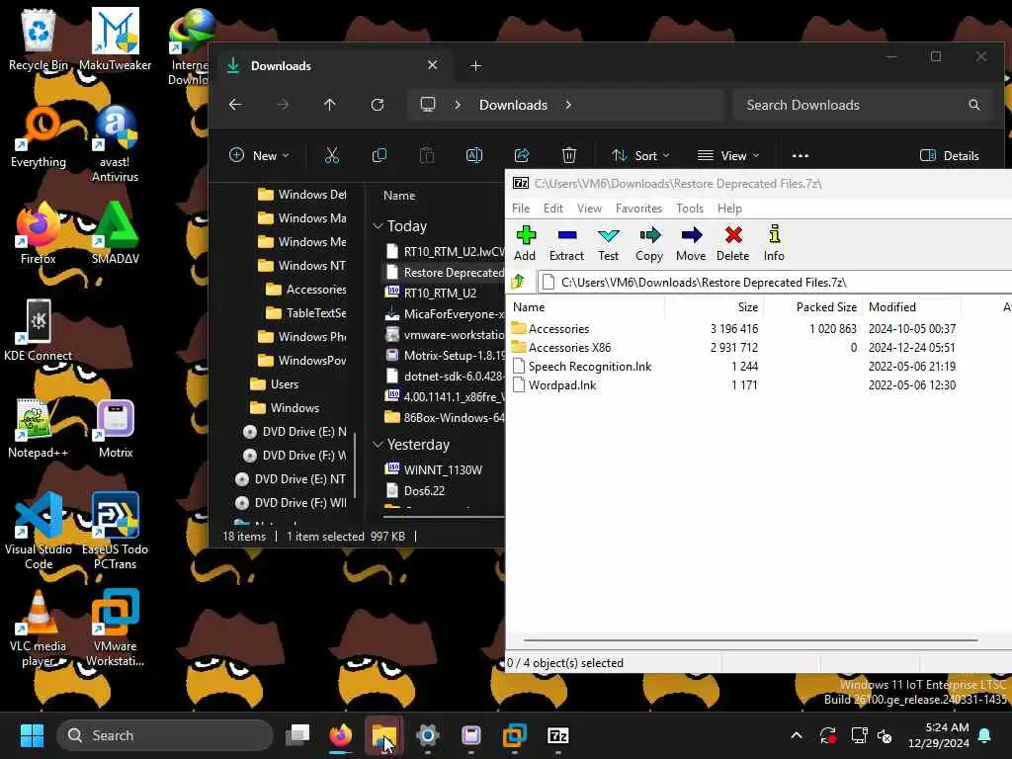Click the Share icon in Explorer toolbar

pos(522,155)
